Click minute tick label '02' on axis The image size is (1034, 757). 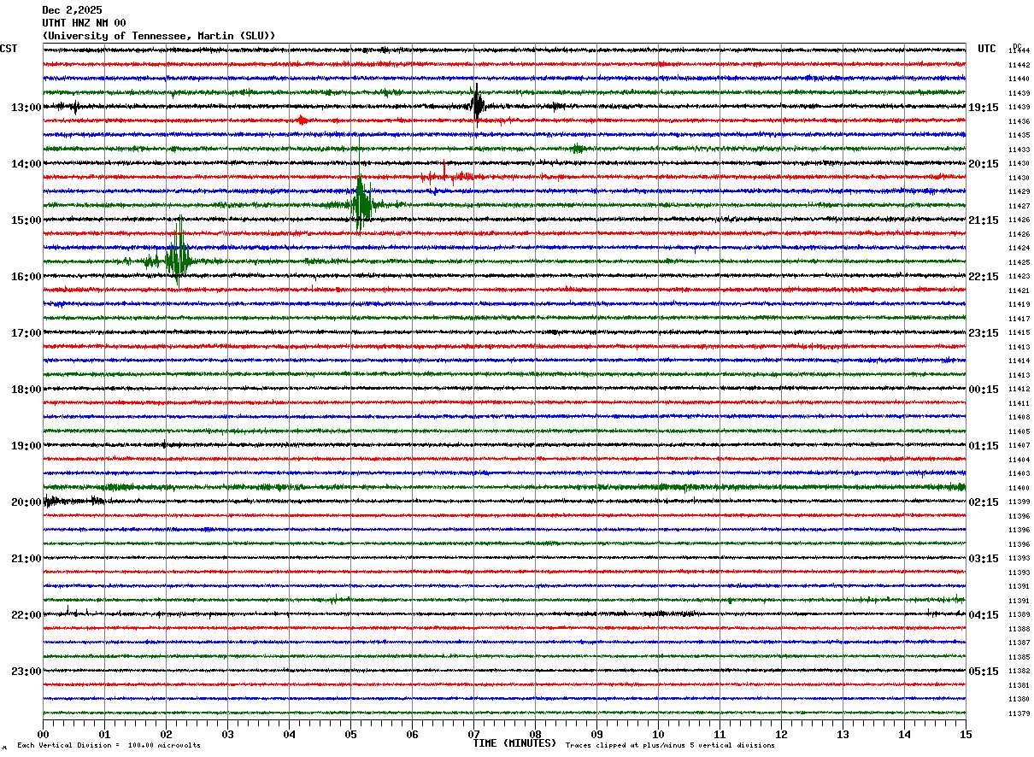166,734
